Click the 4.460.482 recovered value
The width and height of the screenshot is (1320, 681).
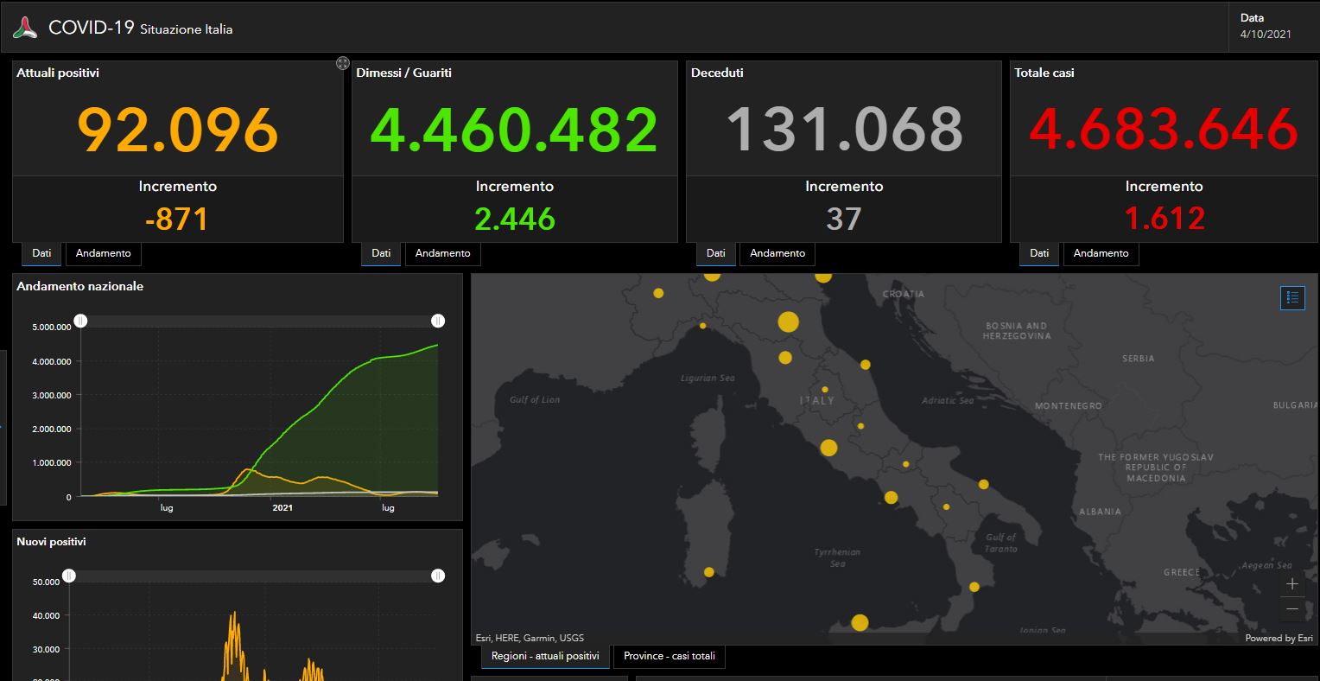515,130
